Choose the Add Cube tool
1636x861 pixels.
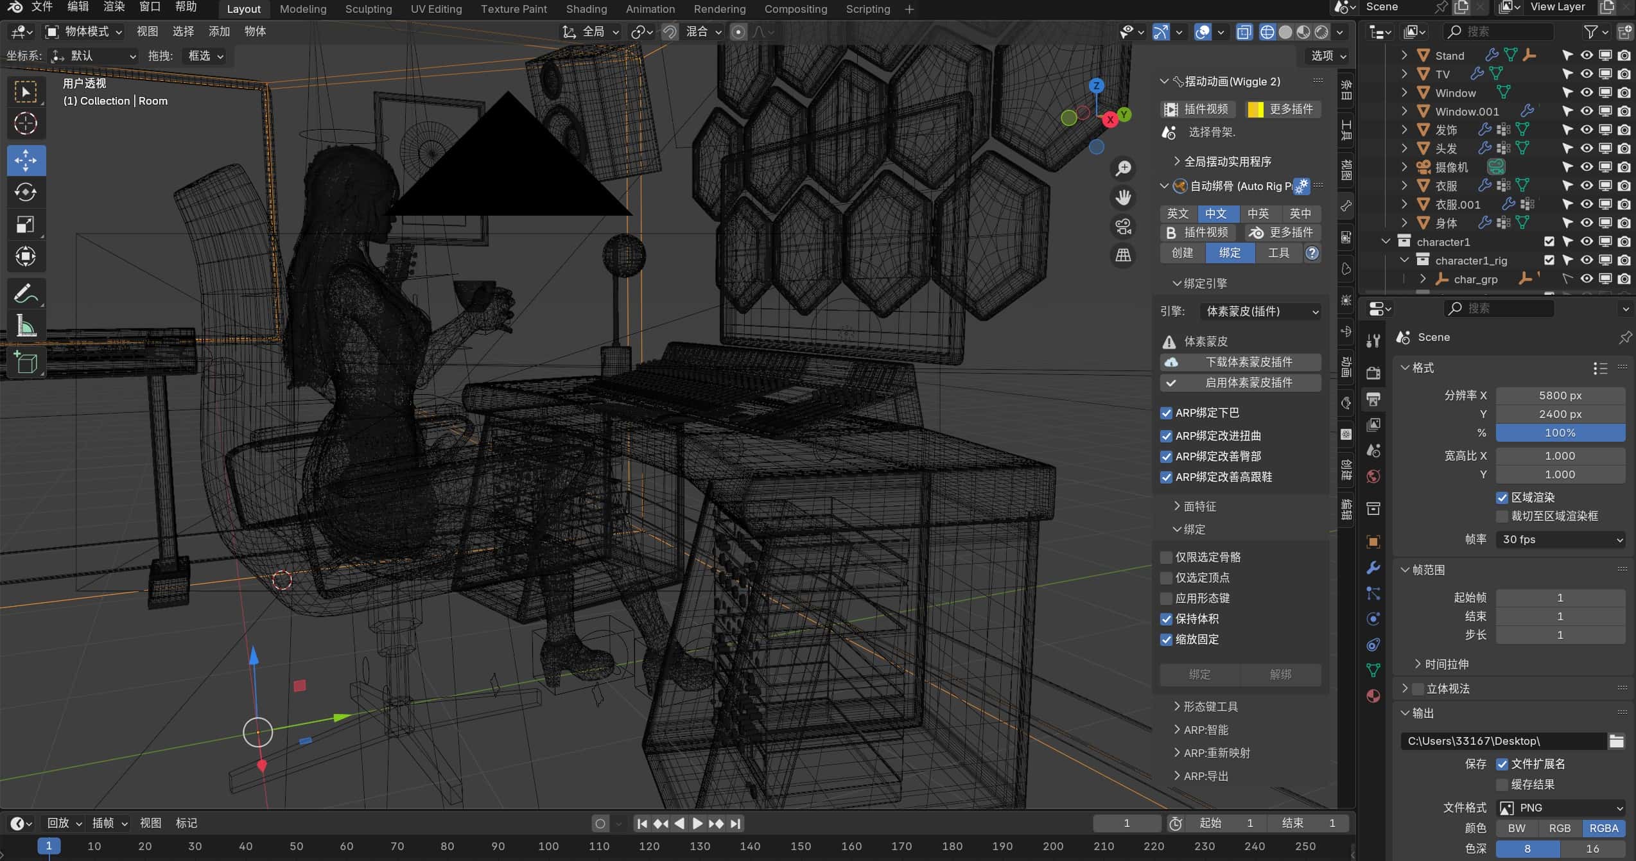point(26,363)
